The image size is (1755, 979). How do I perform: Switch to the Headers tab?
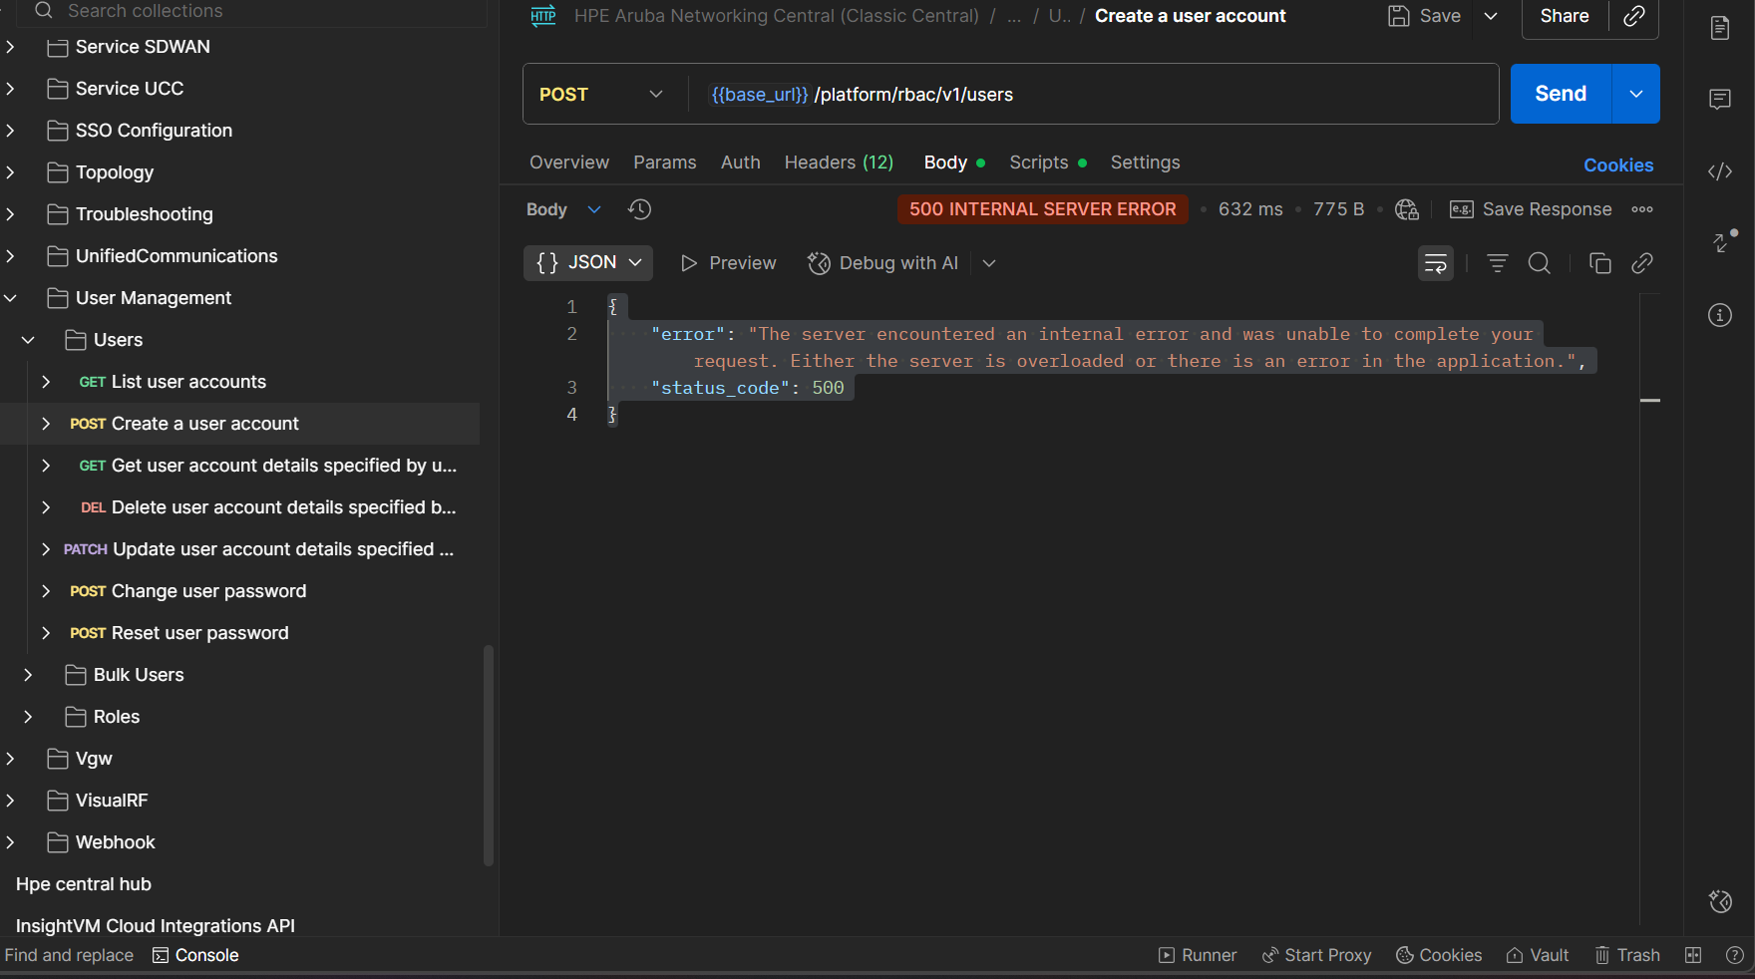[x=839, y=163]
